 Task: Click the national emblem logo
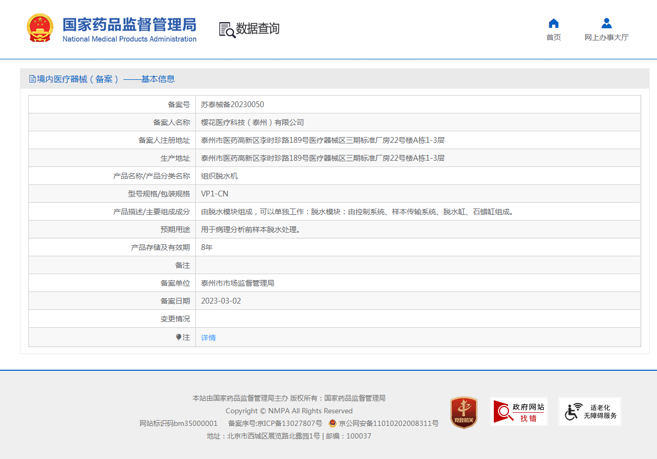click(40, 28)
